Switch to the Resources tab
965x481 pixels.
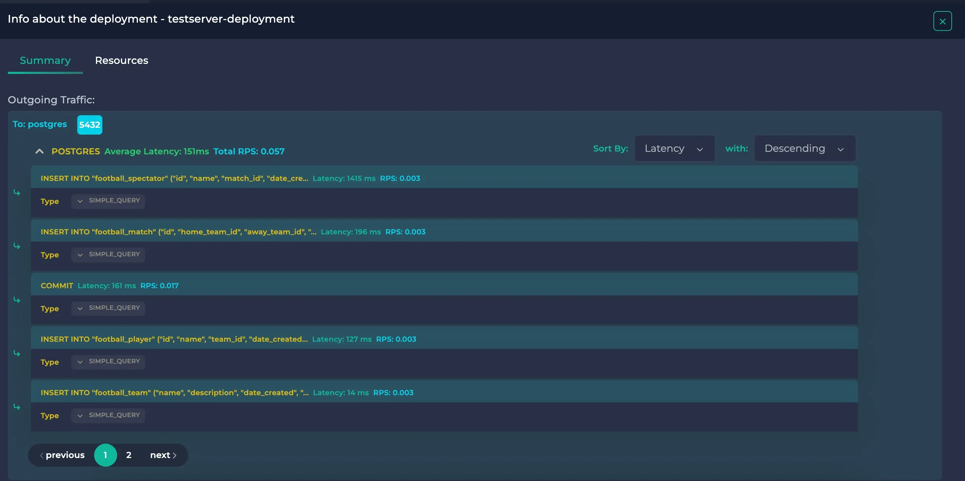[121, 61]
